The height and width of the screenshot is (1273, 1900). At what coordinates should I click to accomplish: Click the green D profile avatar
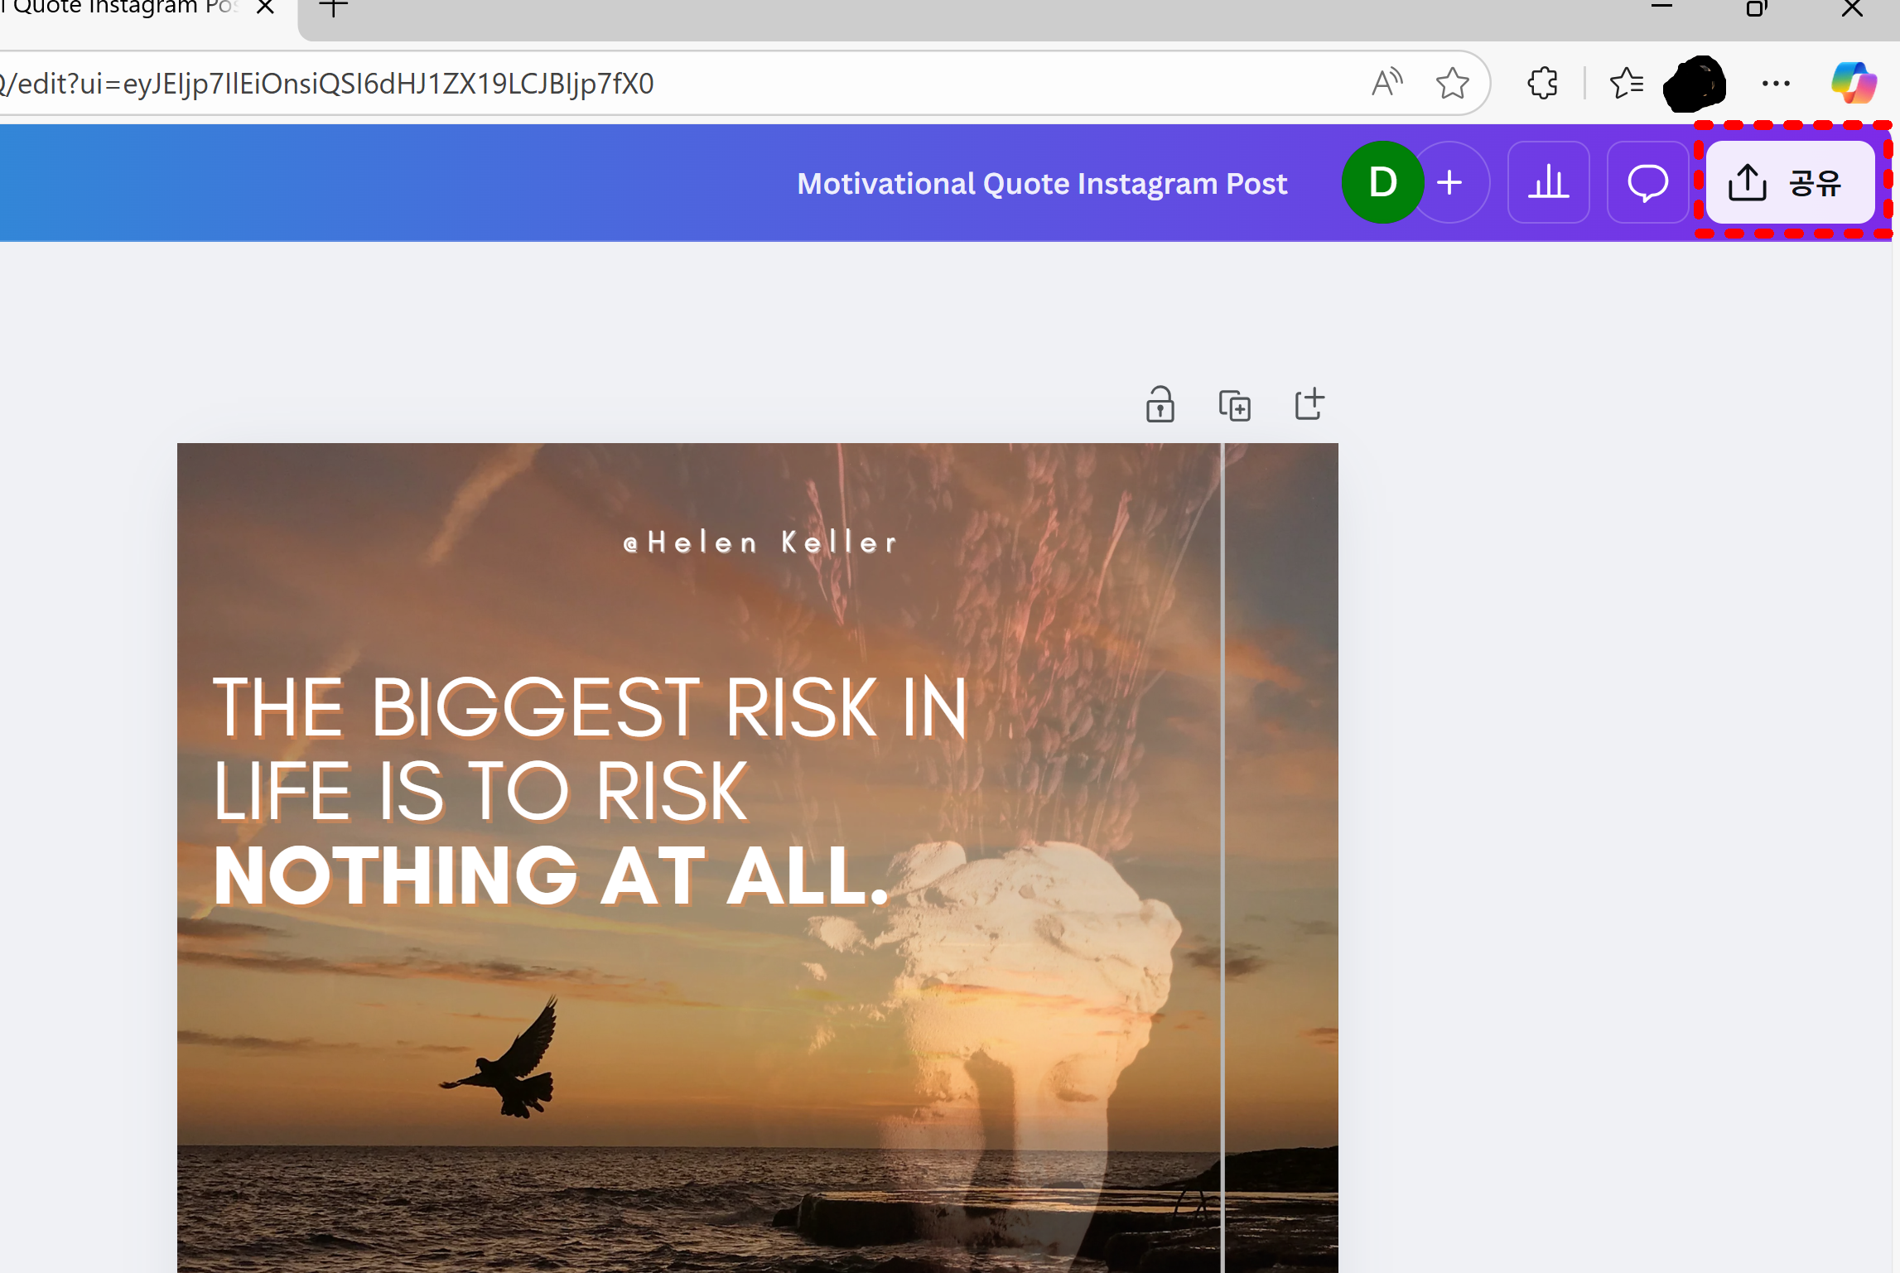pyautogui.click(x=1382, y=182)
